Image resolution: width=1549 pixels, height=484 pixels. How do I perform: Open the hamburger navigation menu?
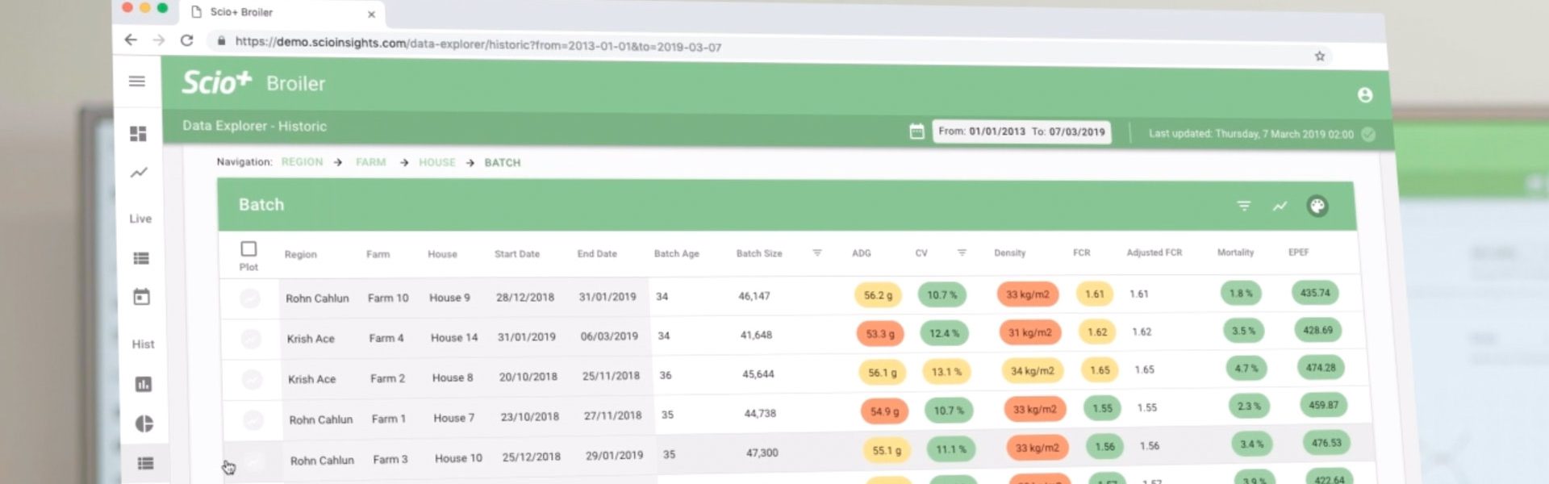tap(137, 81)
